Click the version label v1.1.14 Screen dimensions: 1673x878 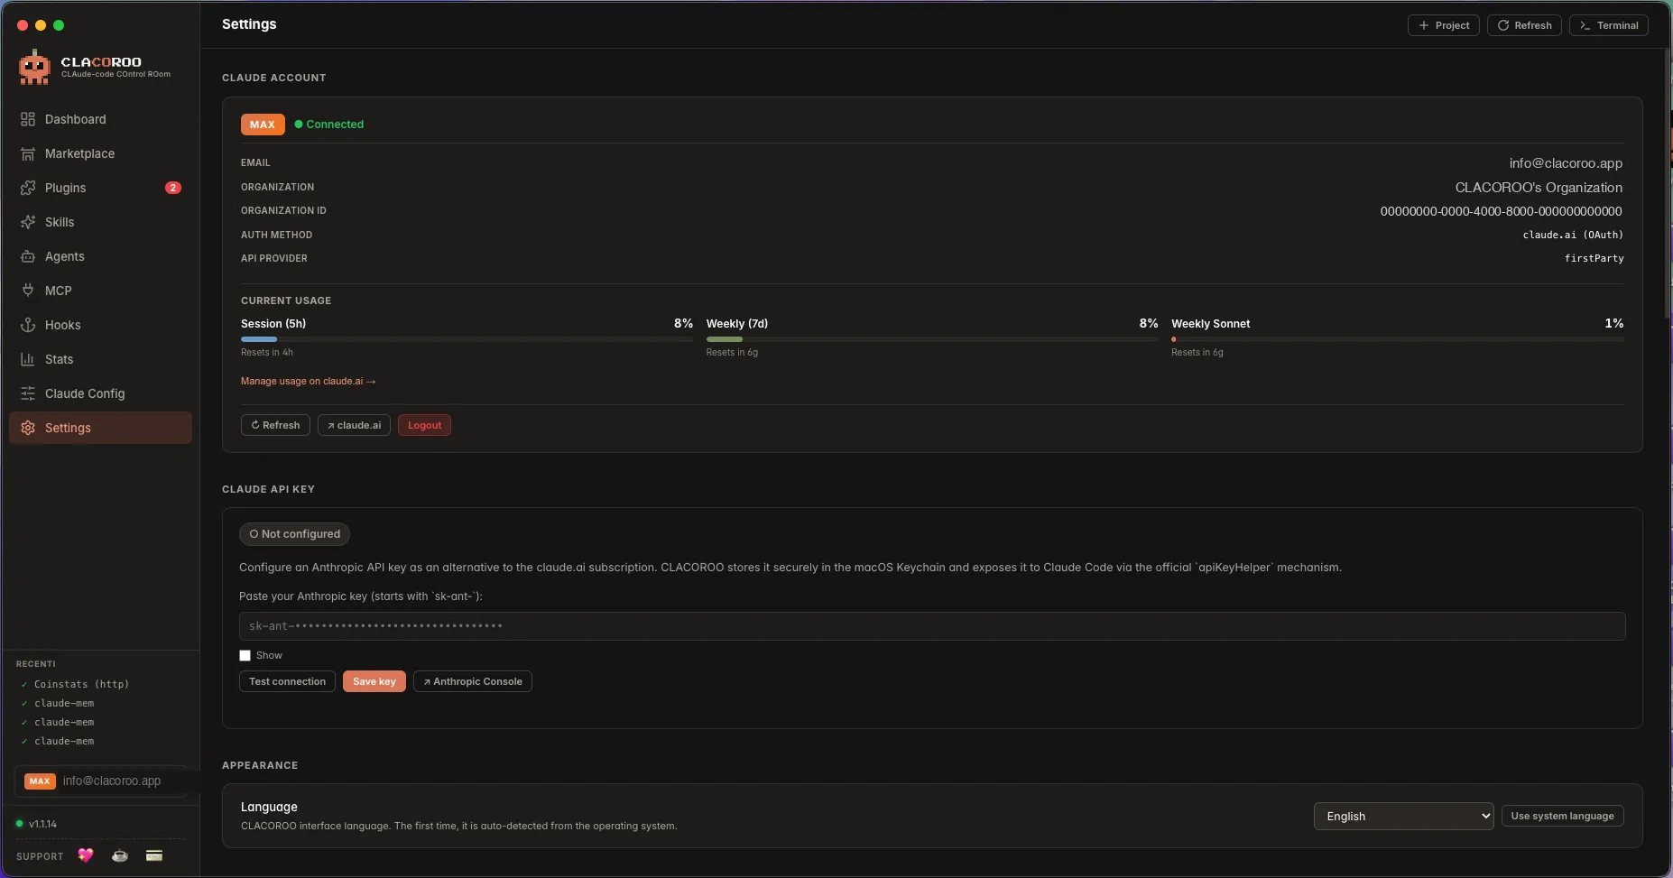42,824
